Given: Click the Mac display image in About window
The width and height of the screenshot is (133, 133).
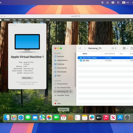Looking at the screenshot, I should [x=27, y=43].
